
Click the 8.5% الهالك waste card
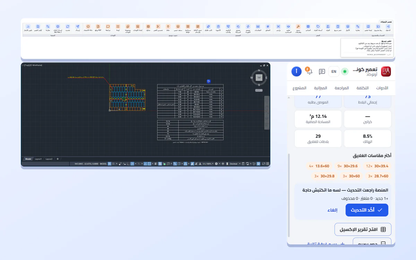367,139
